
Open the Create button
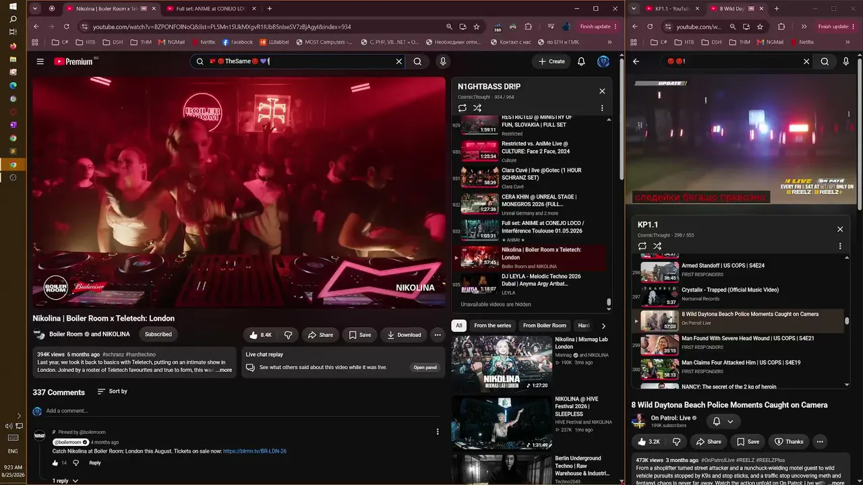552,61
